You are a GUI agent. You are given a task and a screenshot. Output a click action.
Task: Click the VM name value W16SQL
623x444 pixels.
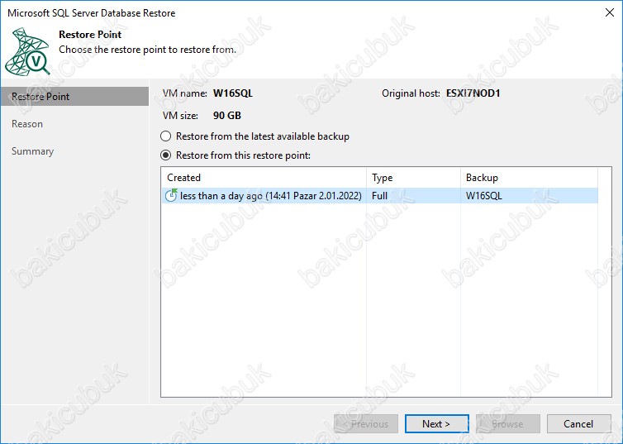[233, 93]
